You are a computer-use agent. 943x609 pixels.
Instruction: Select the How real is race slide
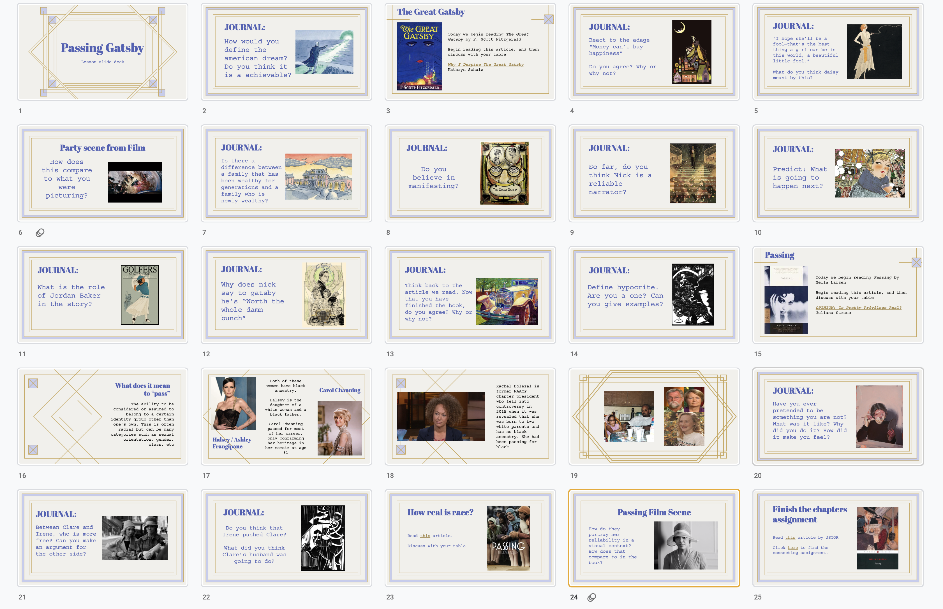point(470,538)
